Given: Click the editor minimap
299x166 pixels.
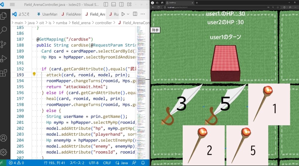Looking at the screenshot, I should 141,93.
